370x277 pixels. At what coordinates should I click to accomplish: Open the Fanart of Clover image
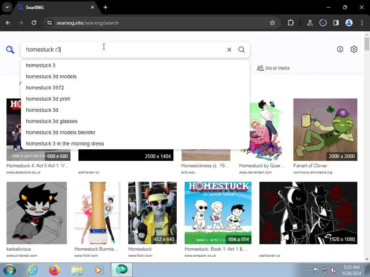tap(325, 129)
